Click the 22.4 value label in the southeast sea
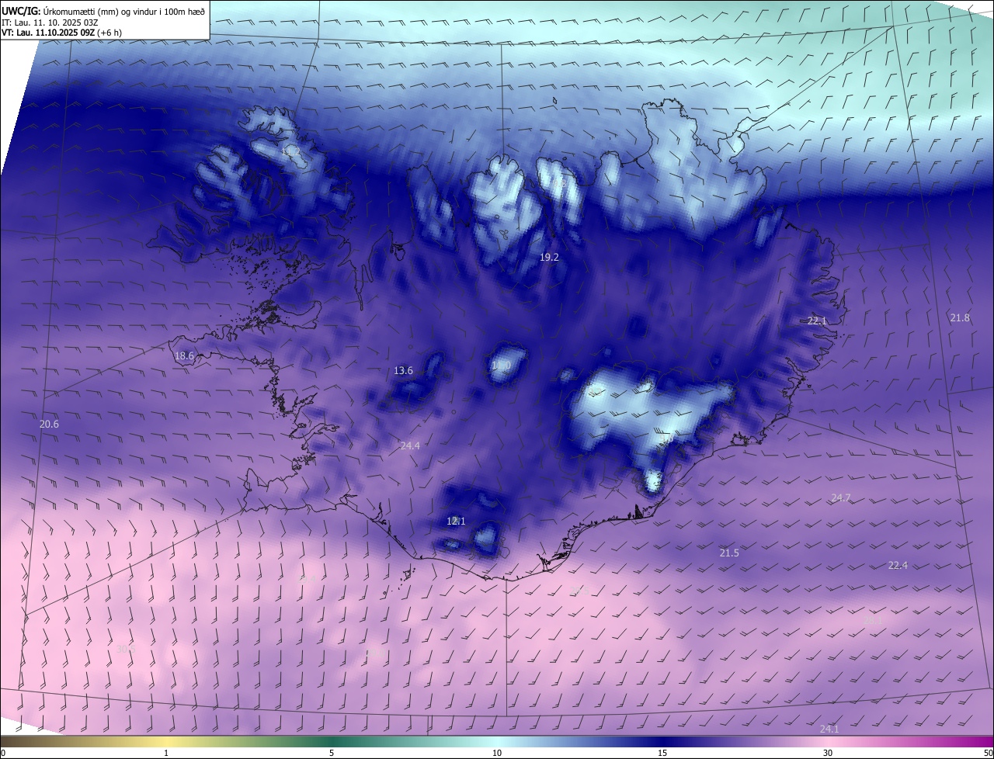This screenshot has height=759, width=994. point(898,565)
